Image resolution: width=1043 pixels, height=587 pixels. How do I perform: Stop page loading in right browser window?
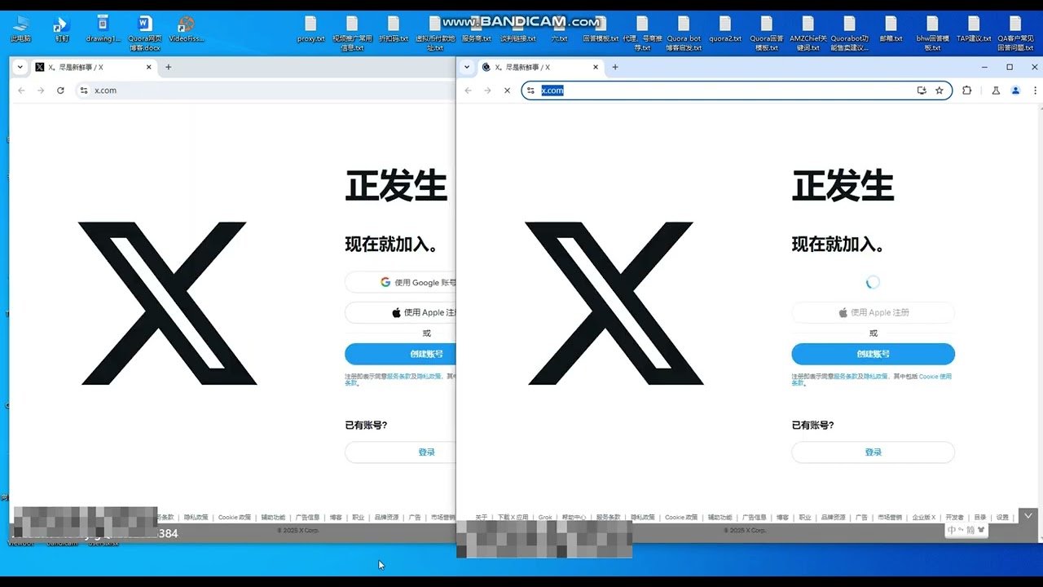507,90
